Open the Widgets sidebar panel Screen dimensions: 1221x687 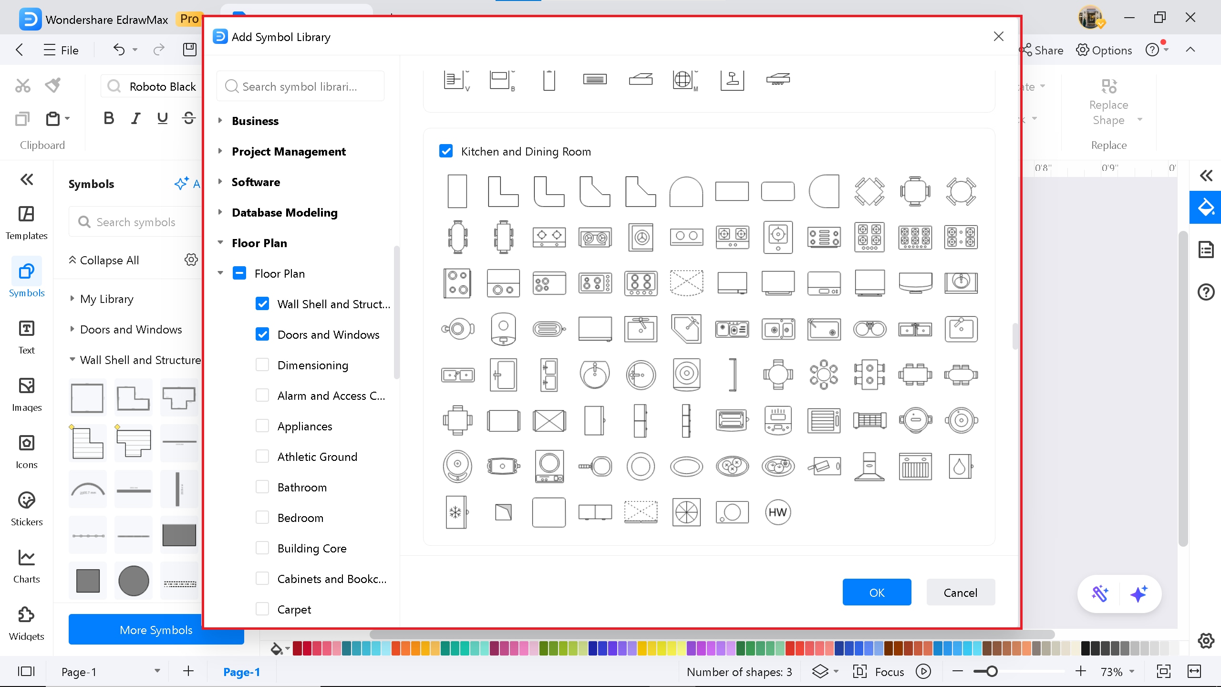26,623
